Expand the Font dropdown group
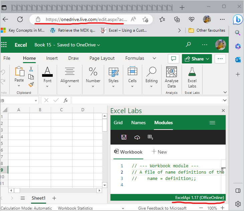This screenshot has width=244, height=211. pyautogui.click(x=47, y=86)
